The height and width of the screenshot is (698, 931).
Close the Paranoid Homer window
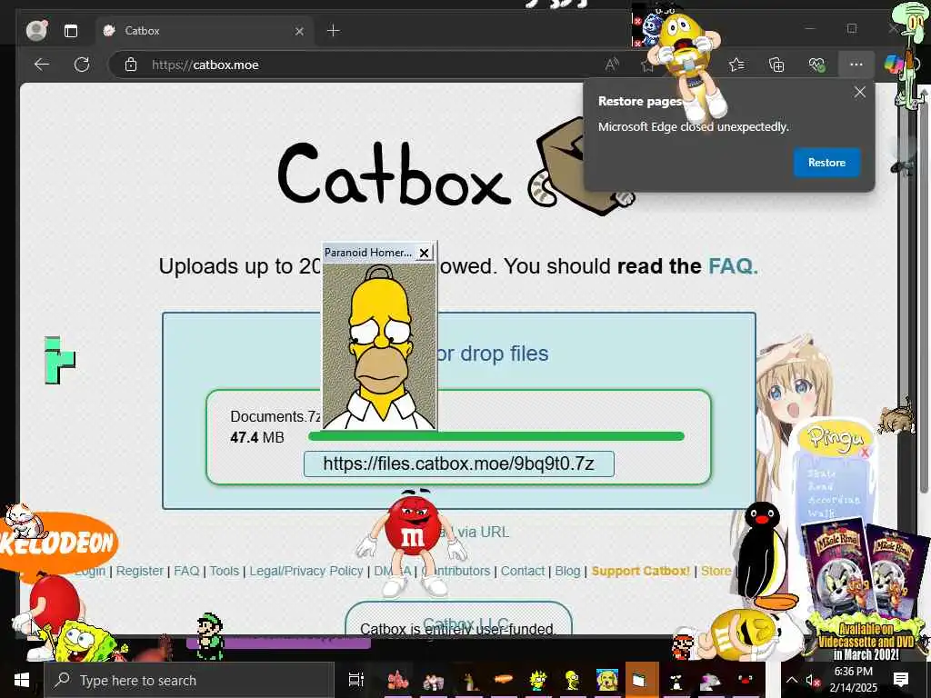[424, 253]
